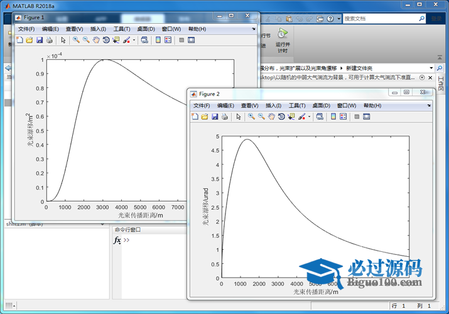Image resolution: width=449 pixels, height=314 pixels.
Task: Insert Legend in Figure 2
Action: pyautogui.click(x=344, y=117)
